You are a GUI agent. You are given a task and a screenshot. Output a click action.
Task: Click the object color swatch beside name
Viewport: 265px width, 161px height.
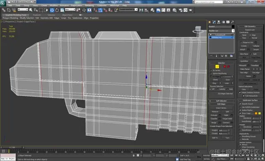233,26
